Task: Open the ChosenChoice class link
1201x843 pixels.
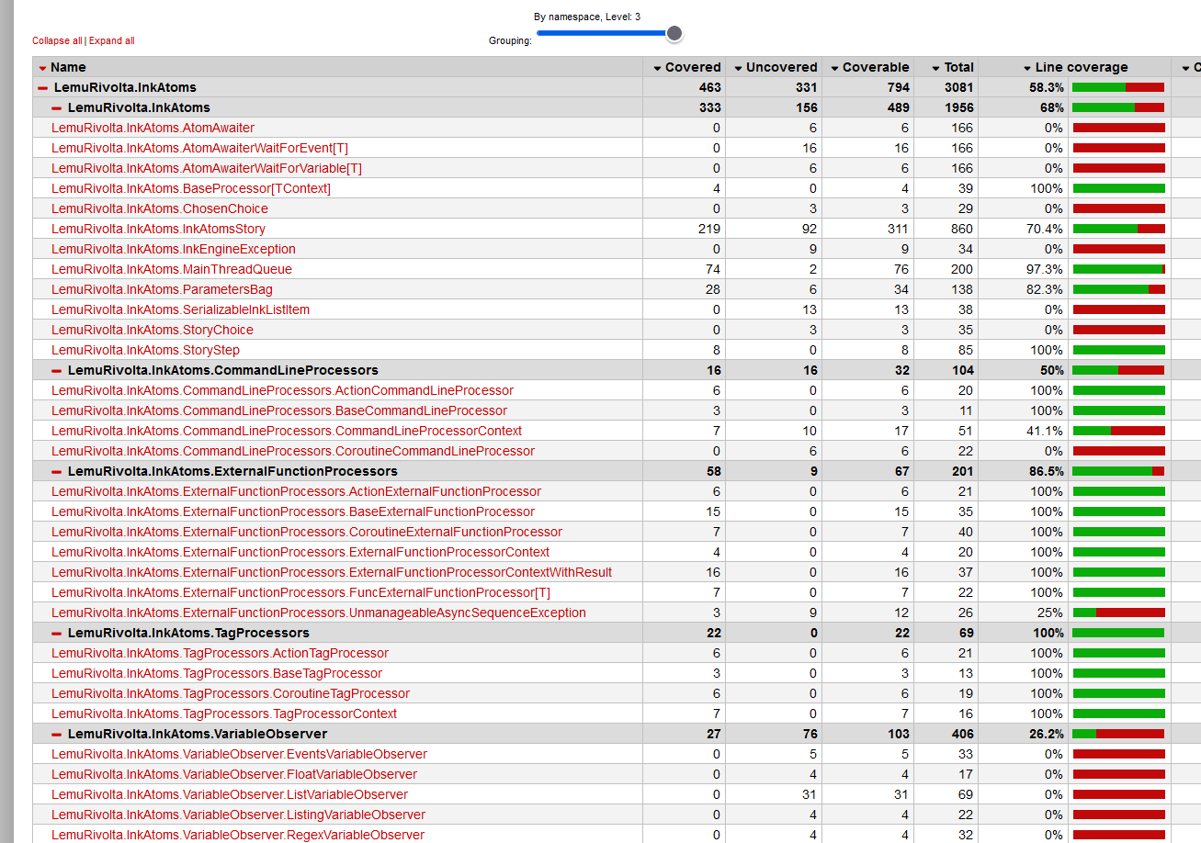Action: click(x=160, y=208)
